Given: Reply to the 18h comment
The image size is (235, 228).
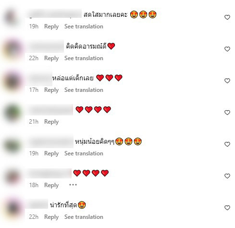Looking at the screenshot, I should 51,185.
